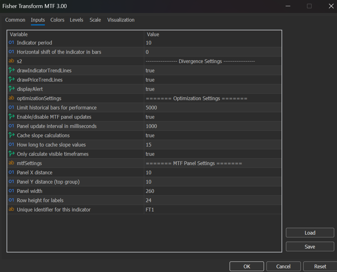Screen dimensions: 337x272
Task: Click the boolean icon beside displayAlert
Action: 11,89
